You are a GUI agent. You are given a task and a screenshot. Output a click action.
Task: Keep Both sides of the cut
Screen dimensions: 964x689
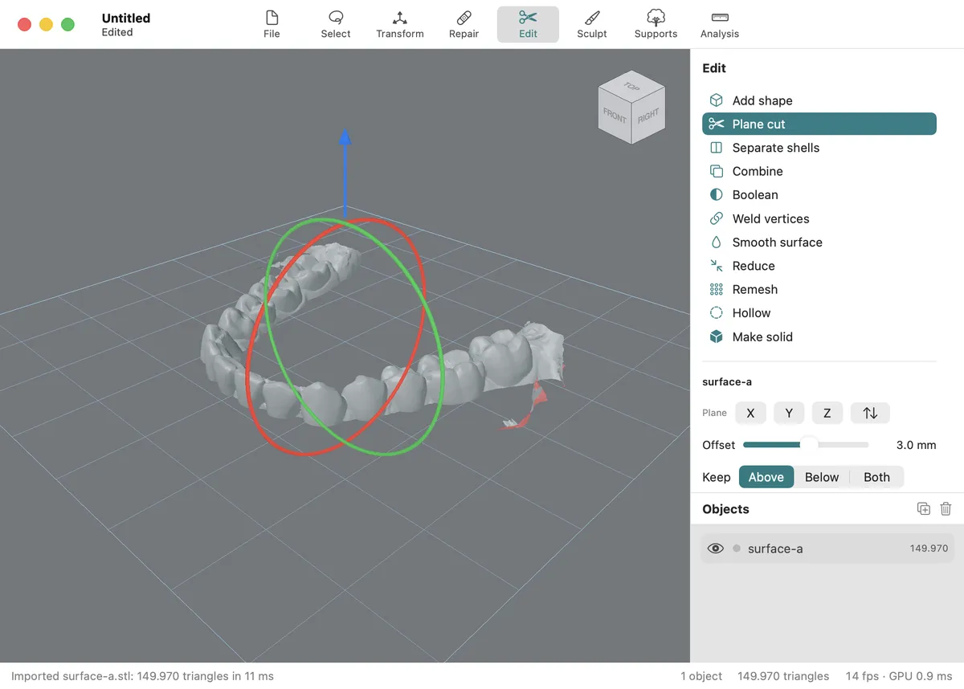click(x=876, y=477)
